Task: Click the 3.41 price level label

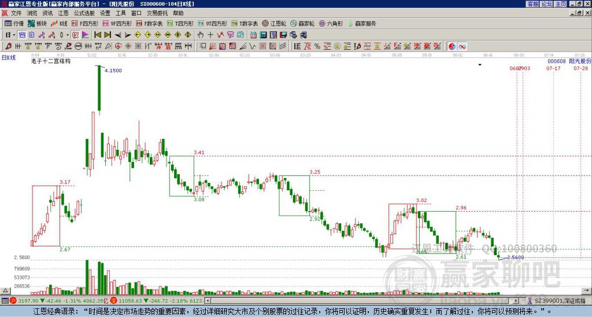Action: click(x=199, y=153)
